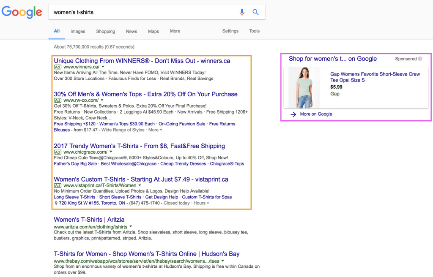Click the microphone voice search icon
Viewport: 433px width, 277px height.
(242, 12)
